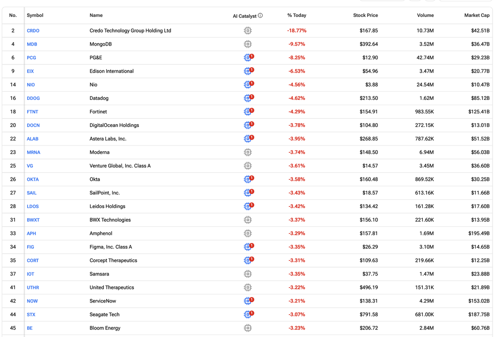This screenshot has height=337, width=497.
Task: Click Nio's AI Catalyst alert icon
Action: click(249, 84)
